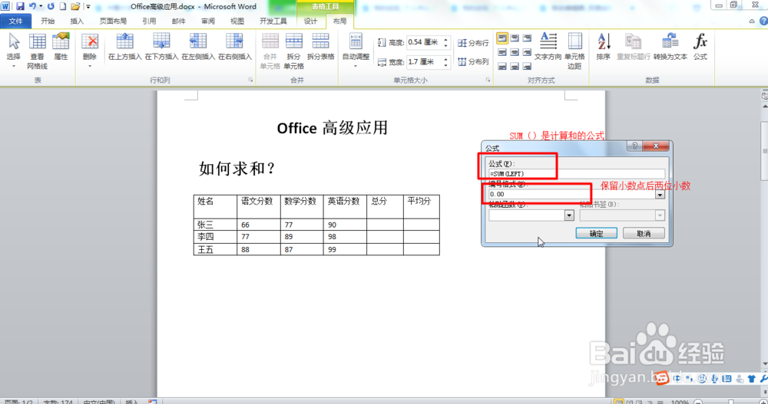Image resolution: width=768 pixels, height=404 pixels.
Task: Click help button in formula dialog
Action: tap(634, 146)
